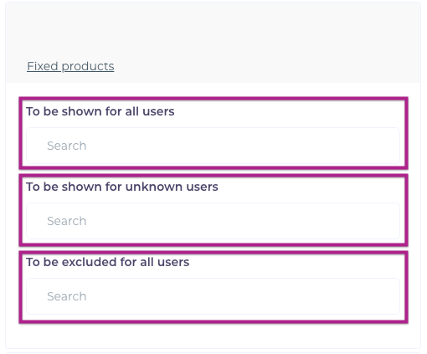This screenshot has width=427, height=354.
Task: Select the 'To be shown for unknown users' label
Action: (x=122, y=187)
